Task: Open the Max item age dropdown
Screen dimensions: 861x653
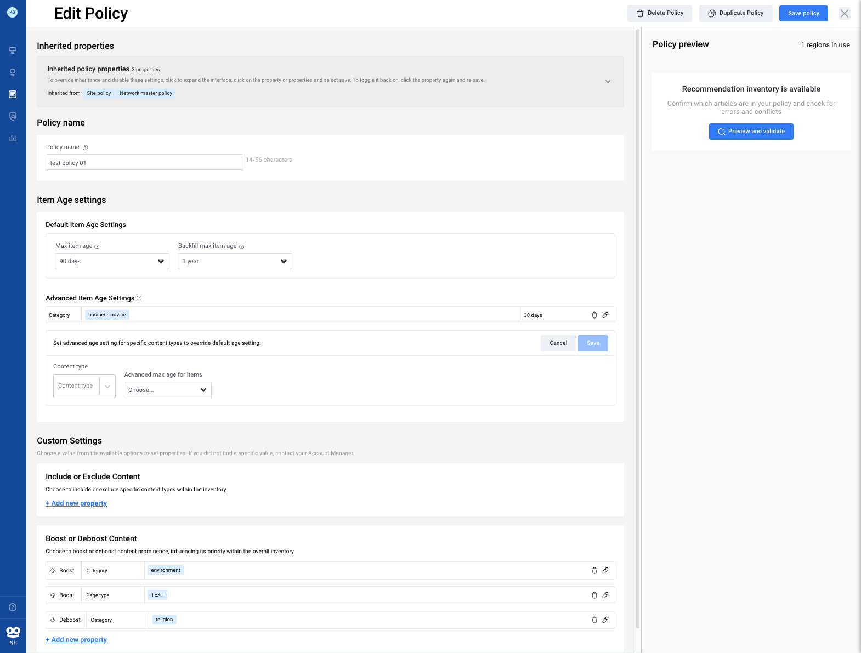Action: pos(112,262)
